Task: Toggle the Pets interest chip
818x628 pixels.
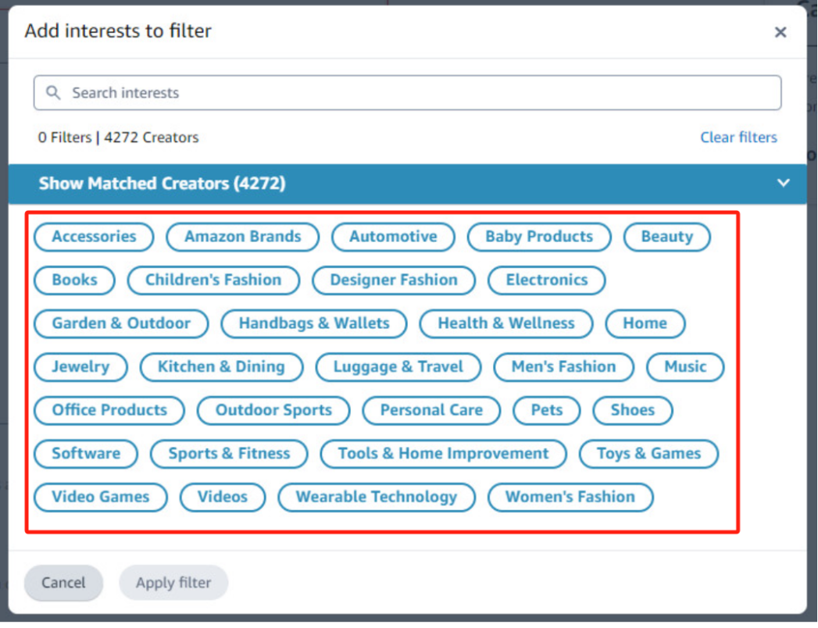Action: click(547, 410)
